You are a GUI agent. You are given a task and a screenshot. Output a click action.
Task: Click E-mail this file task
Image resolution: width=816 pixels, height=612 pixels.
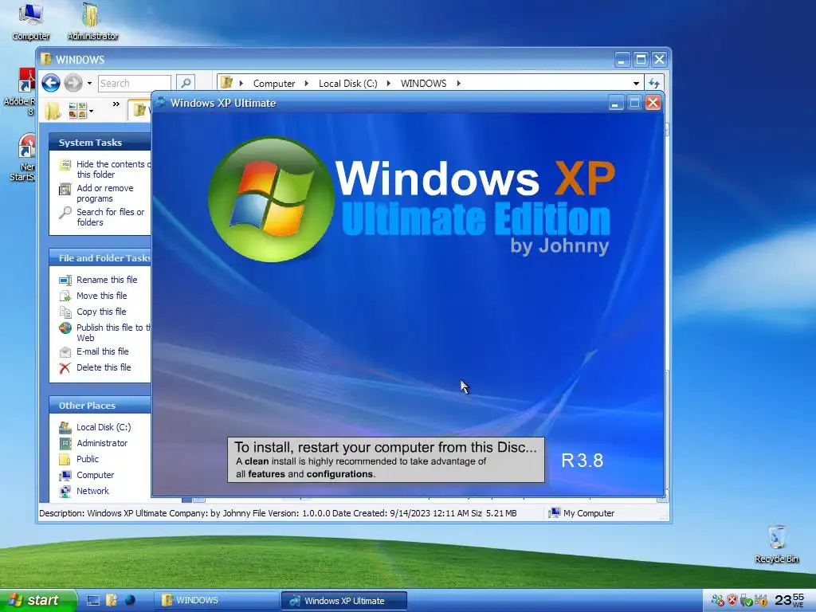pyautogui.click(x=103, y=351)
